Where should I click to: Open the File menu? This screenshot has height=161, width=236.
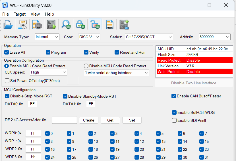click(6, 14)
